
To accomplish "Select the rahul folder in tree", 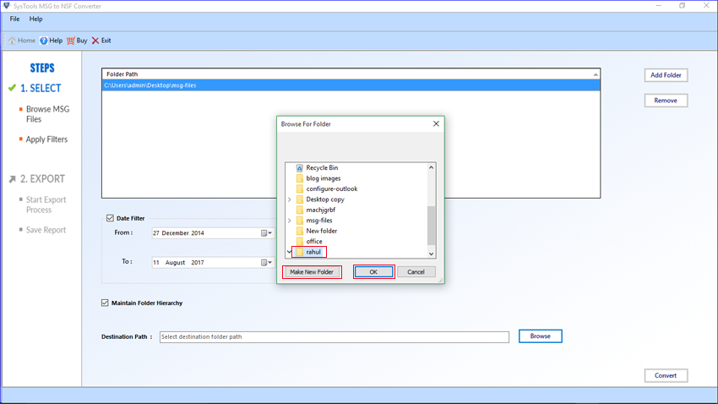I will coord(313,252).
